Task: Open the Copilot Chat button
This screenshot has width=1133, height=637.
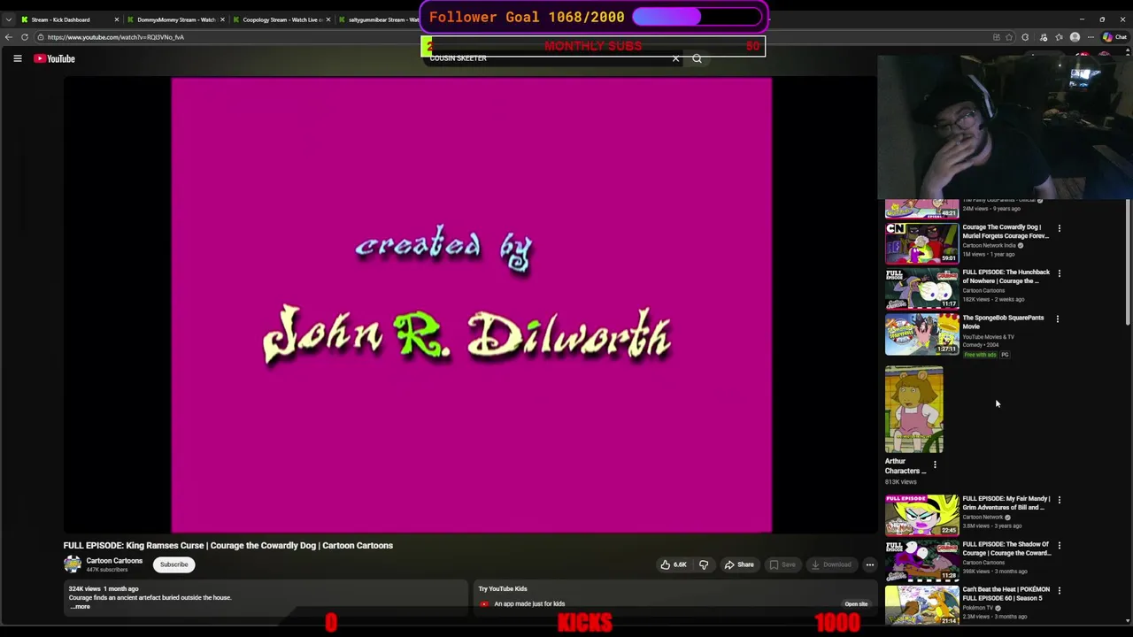Action: click(1115, 37)
